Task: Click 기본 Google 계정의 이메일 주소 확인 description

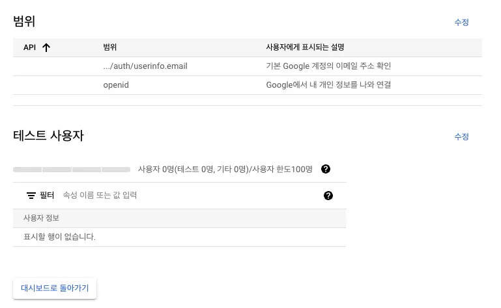Action: pos(328,66)
